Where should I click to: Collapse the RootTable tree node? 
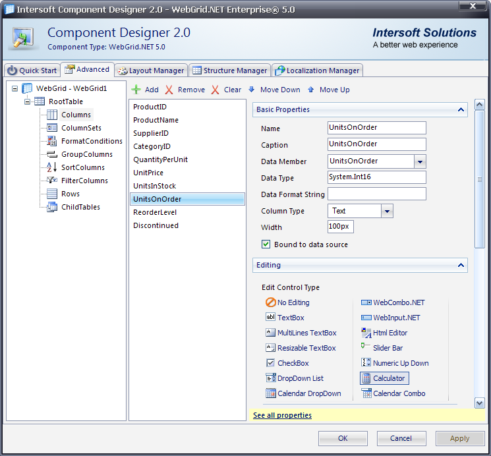28,101
